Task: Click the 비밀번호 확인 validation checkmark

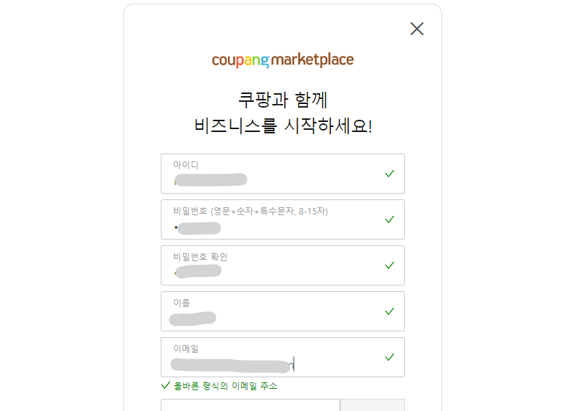Action: tap(390, 265)
